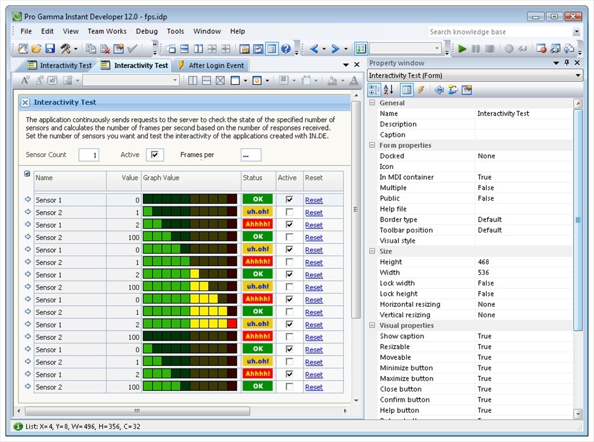Open the Tools menu
This screenshot has width=594, height=442.
175,31
